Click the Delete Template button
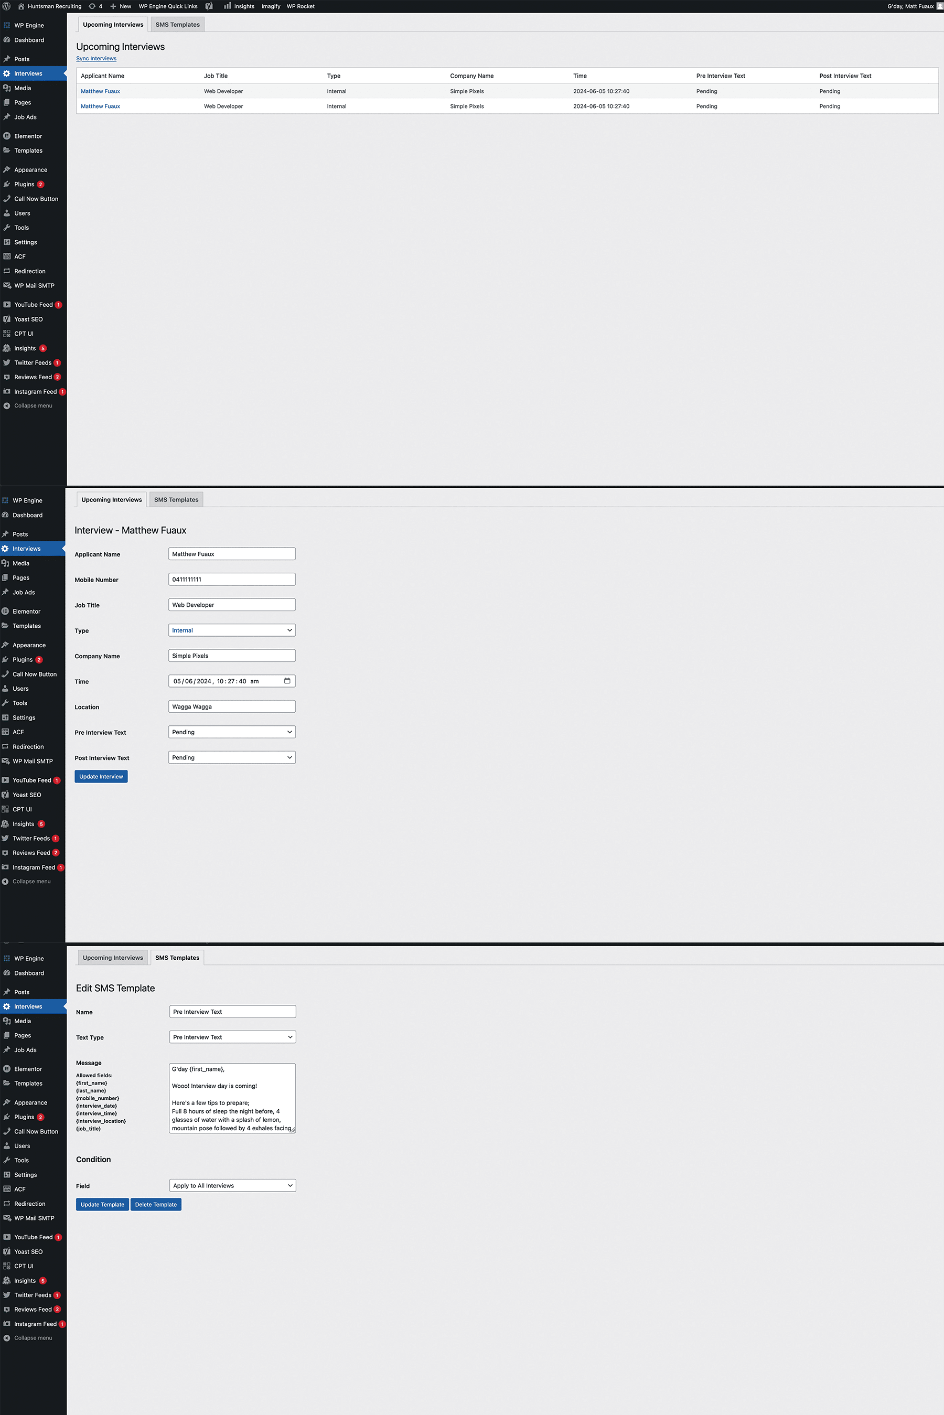Screen dimensions: 944x1415 [x=156, y=1204]
